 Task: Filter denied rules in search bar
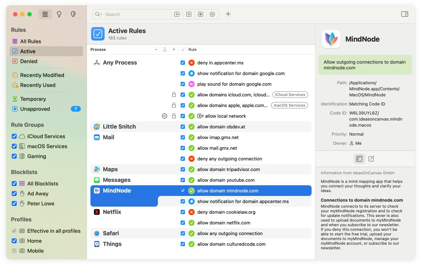tap(189, 14)
